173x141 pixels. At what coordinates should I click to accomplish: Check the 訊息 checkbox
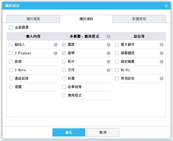11,62
